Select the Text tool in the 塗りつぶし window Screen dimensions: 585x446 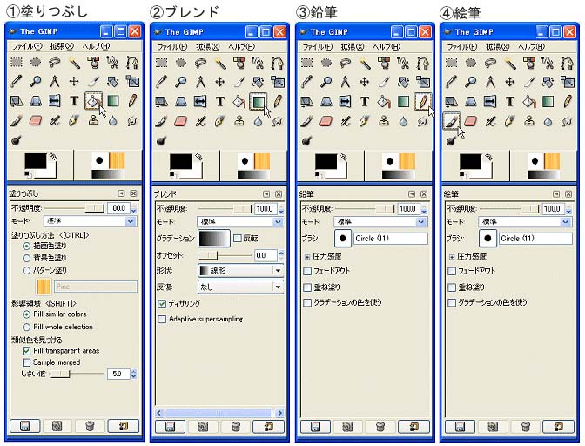(74, 101)
